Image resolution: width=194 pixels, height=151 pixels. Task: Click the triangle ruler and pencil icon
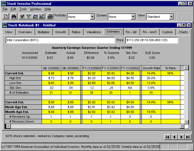pos(42,16)
